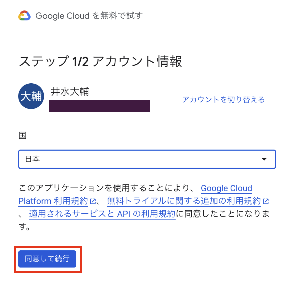This screenshot has height=281, width=285.
Task: Click the 国 field label
Action: pos(22,136)
